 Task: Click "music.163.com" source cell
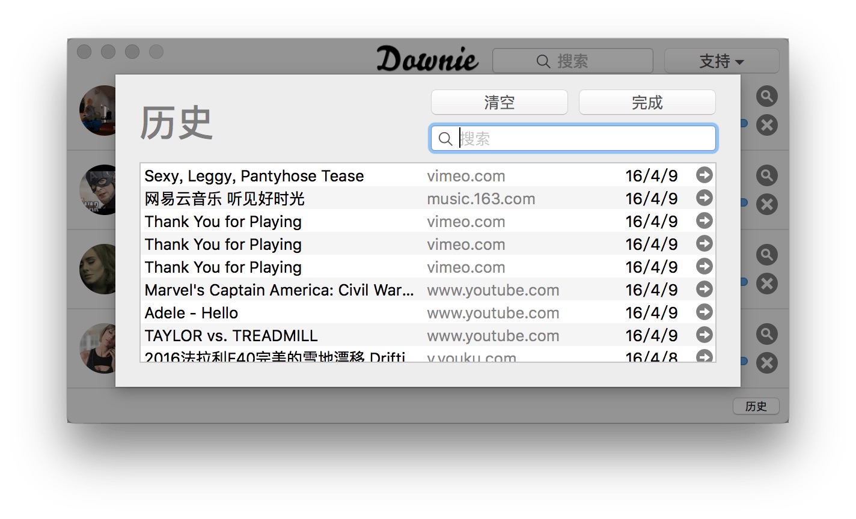pyautogui.click(x=481, y=199)
